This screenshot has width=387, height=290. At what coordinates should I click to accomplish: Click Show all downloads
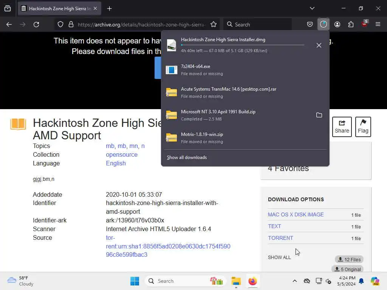point(187,157)
